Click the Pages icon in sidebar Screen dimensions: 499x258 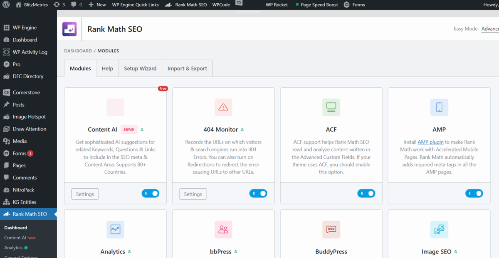(6, 165)
